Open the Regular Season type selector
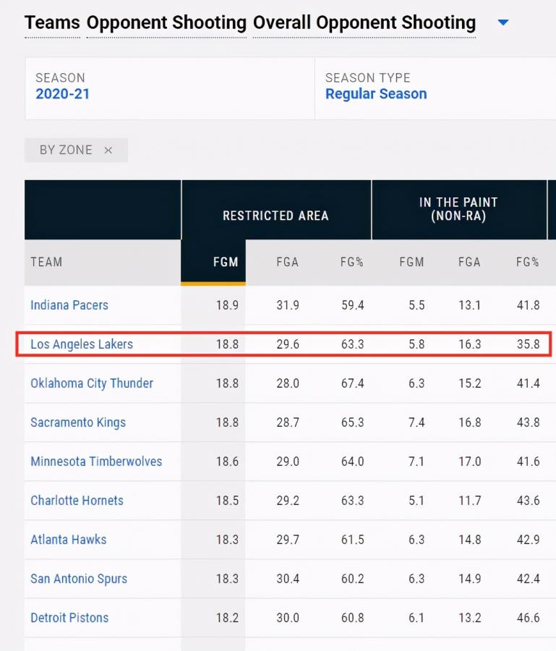 [x=376, y=94]
